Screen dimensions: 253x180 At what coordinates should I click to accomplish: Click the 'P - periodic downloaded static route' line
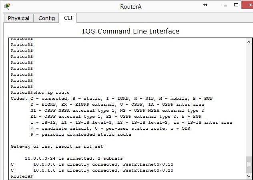(81, 135)
